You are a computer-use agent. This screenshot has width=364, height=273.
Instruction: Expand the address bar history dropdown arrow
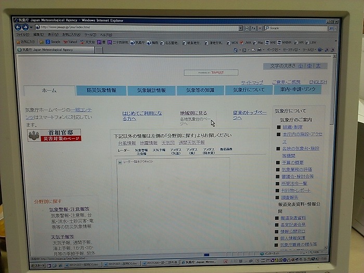click(241, 28)
